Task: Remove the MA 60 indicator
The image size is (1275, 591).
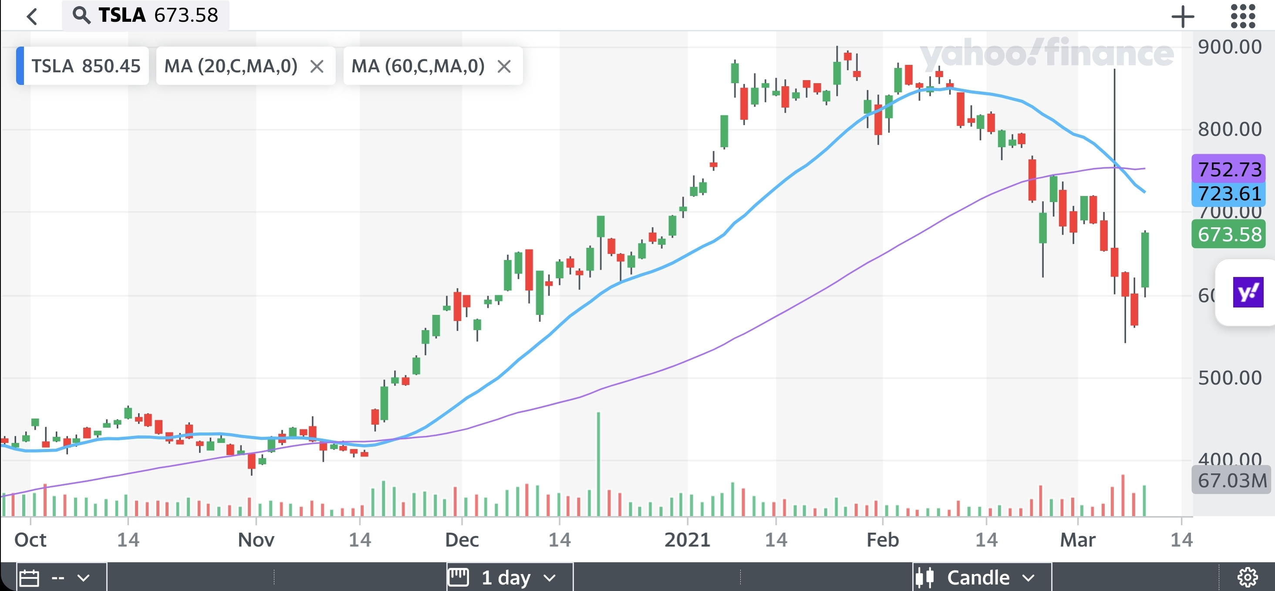Action: (x=504, y=66)
